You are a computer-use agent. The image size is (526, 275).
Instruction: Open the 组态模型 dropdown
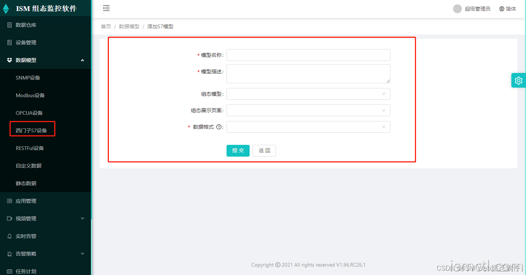coord(308,94)
